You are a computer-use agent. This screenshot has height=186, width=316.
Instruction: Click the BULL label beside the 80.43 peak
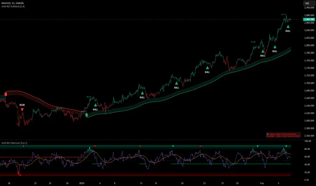click(95, 110)
